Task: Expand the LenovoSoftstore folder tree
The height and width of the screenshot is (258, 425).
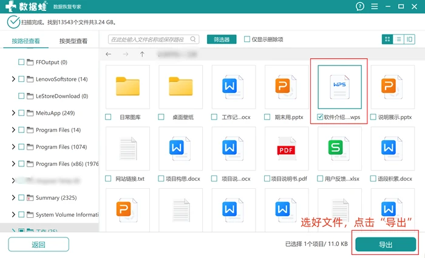Action: (13, 79)
